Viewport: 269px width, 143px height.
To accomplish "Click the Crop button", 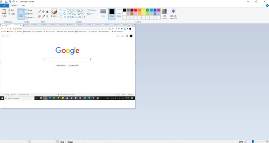I will tap(29, 10).
